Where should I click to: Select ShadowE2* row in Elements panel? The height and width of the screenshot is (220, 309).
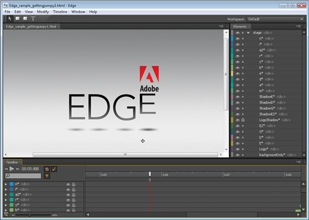click(x=266, y=114)
